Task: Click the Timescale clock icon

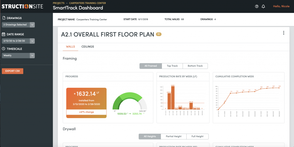Action: coord(3,49)
